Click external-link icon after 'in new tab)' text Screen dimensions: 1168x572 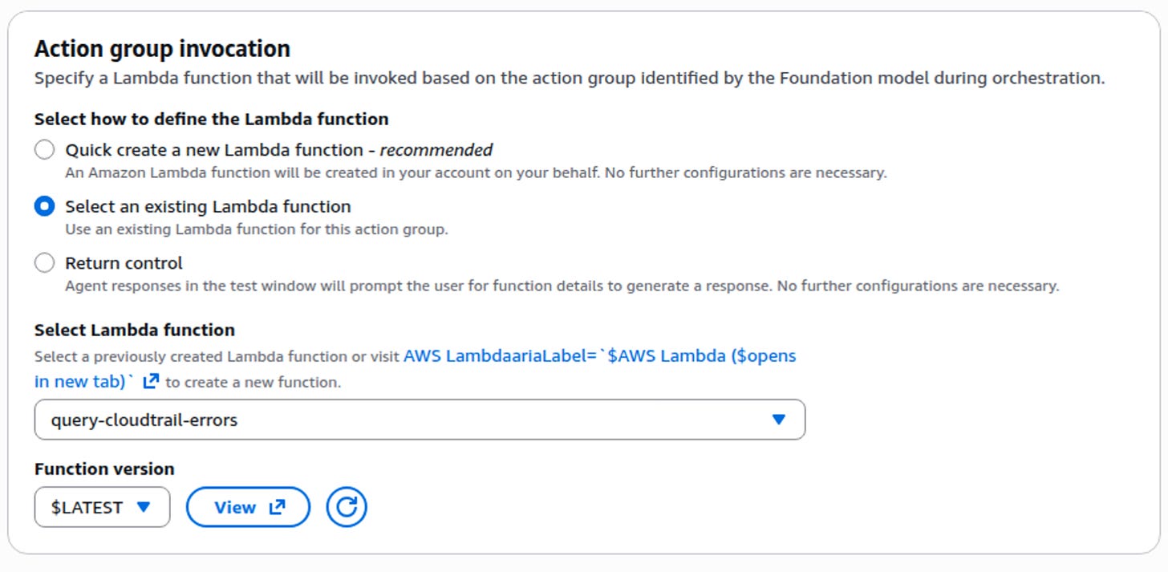pyautogui.click(x=150, y=382)
